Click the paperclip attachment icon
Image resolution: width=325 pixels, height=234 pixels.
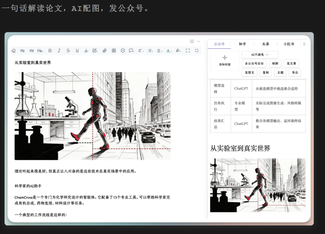tap(105, 50)
